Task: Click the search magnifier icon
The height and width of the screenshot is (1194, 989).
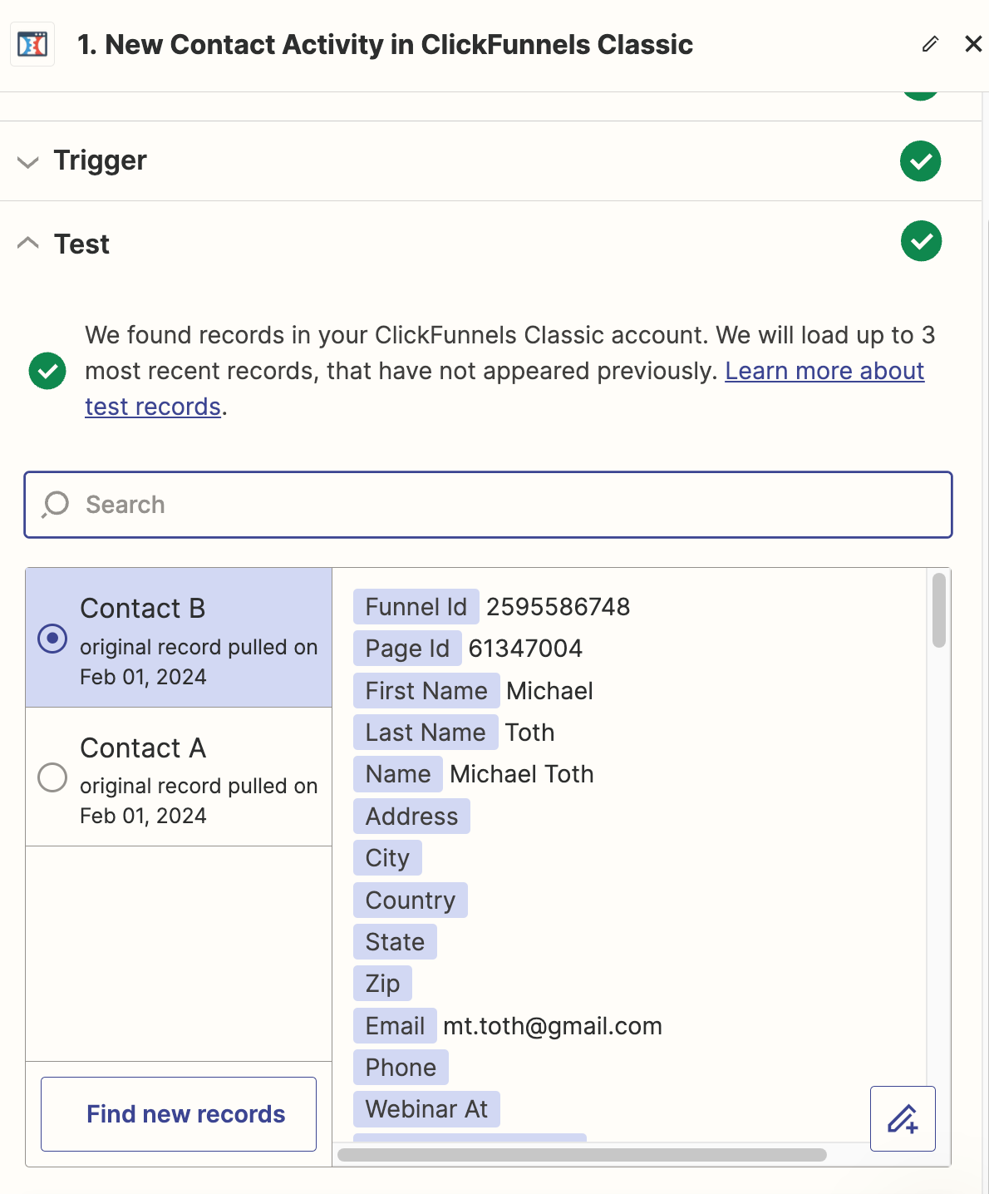Action: (x=56, y=505)
